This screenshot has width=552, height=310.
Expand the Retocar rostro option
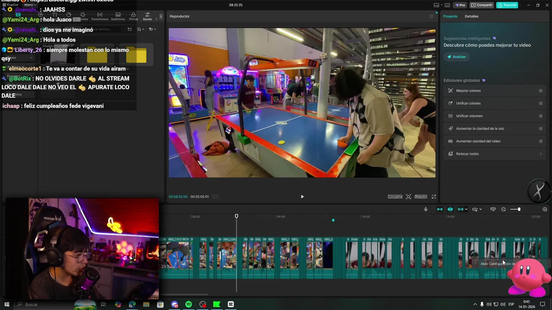pyautogui.click(x=541, y=154)
